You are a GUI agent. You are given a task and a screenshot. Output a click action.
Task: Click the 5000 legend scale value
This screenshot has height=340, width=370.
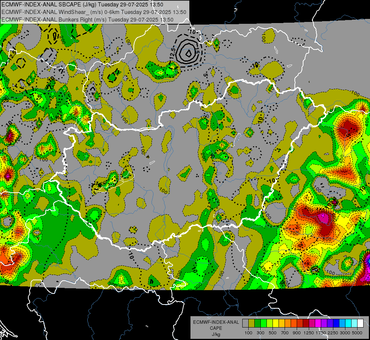click(x=357, y=333)
